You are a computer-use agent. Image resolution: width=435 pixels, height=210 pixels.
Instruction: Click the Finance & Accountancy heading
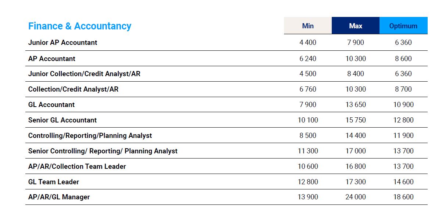tap(80, 26)
